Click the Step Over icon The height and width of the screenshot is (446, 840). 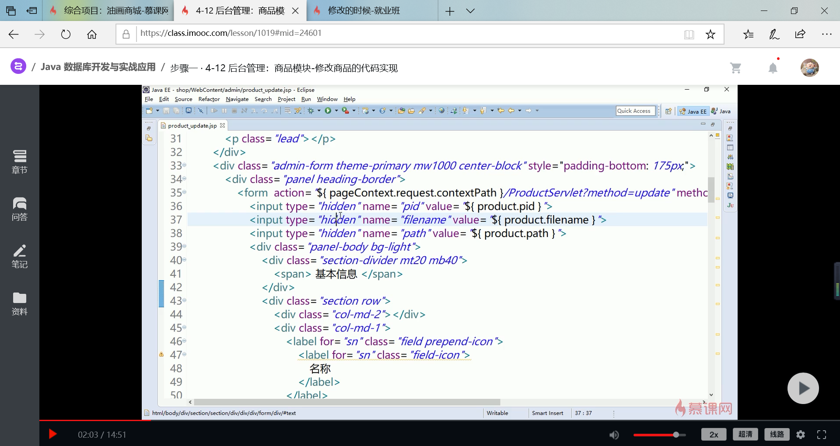tap(264, 111)
